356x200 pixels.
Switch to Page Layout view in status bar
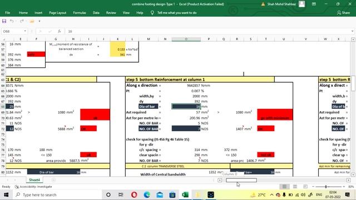coord(295,187)
